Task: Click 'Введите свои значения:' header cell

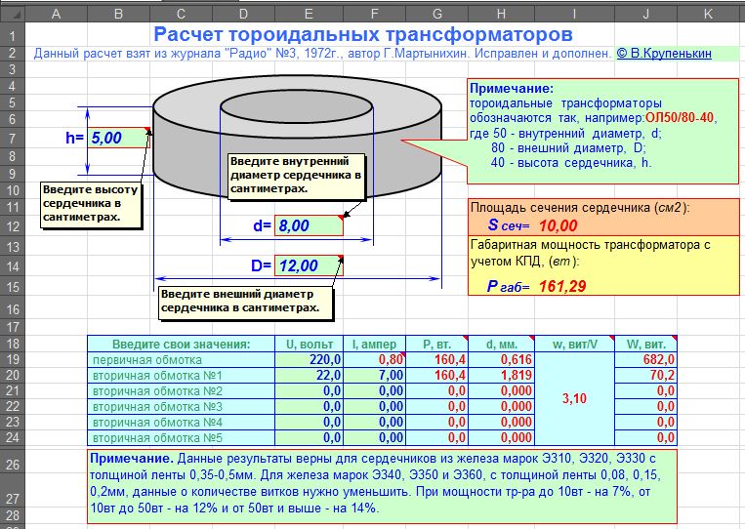Action: click(181, 344)
